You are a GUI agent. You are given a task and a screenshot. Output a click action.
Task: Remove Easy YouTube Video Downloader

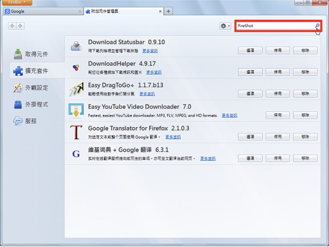(x=305, y=115)
